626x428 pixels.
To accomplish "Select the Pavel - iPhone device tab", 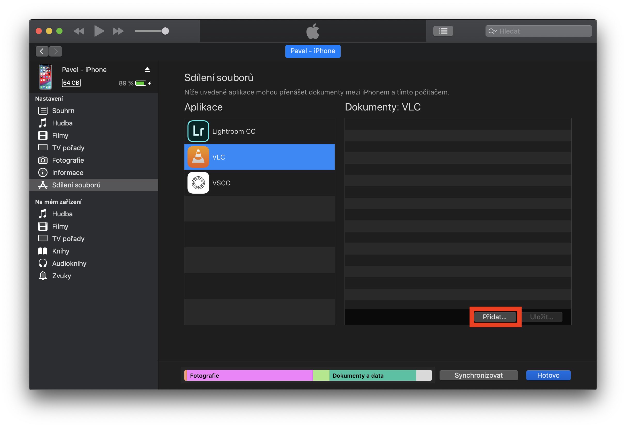I will pyautogui.click(x=313, y=51).
